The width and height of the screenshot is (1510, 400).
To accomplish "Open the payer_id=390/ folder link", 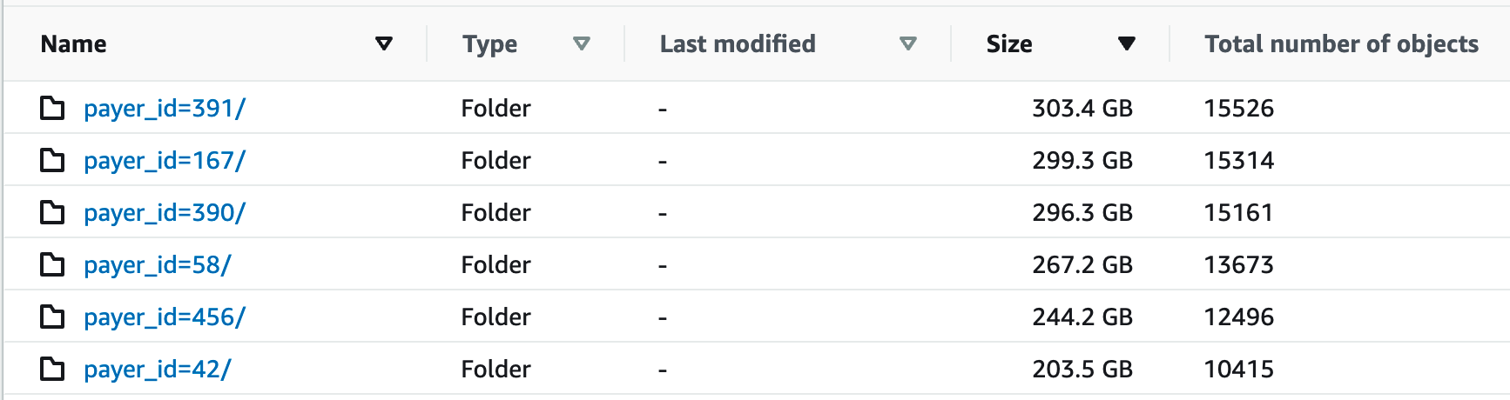I will 165,213.
